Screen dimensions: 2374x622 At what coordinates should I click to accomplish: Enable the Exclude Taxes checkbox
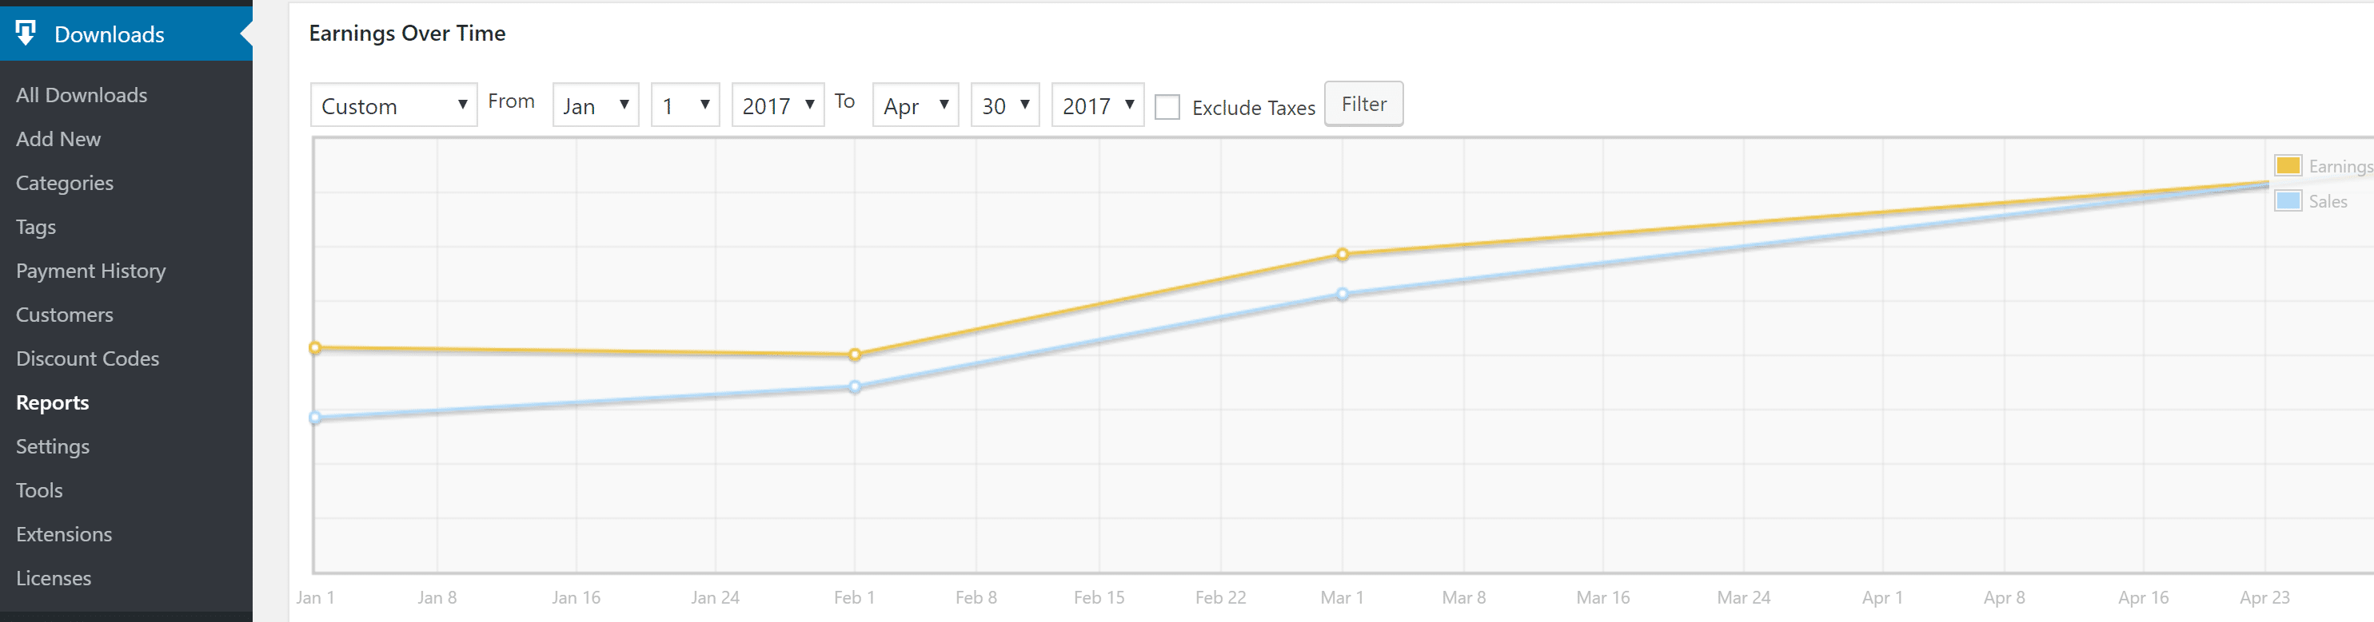tap(1167, 107)
